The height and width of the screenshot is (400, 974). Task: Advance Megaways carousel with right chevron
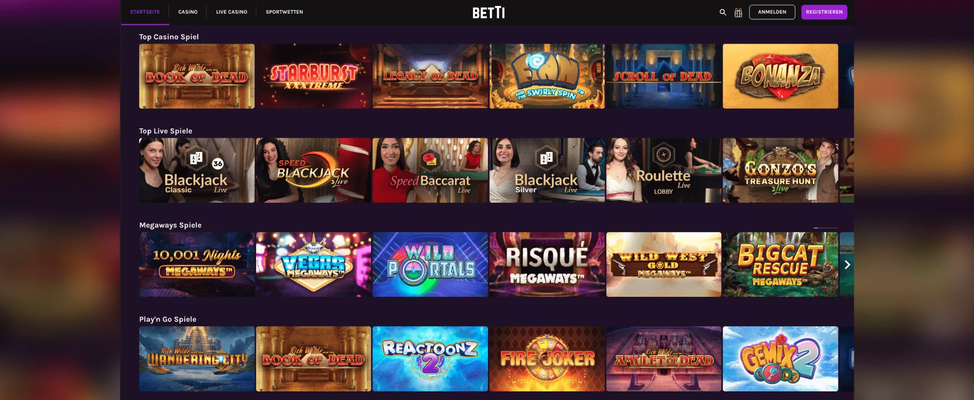pos(847,265)
